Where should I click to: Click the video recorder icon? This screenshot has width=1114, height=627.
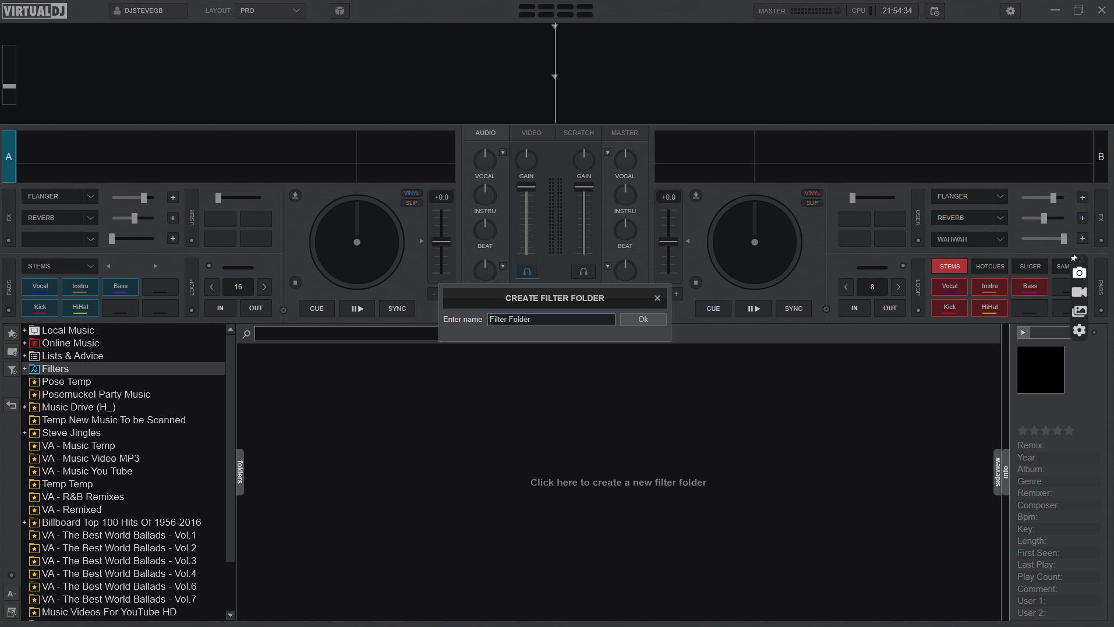pyautogui.click(x=1079, y=292)
